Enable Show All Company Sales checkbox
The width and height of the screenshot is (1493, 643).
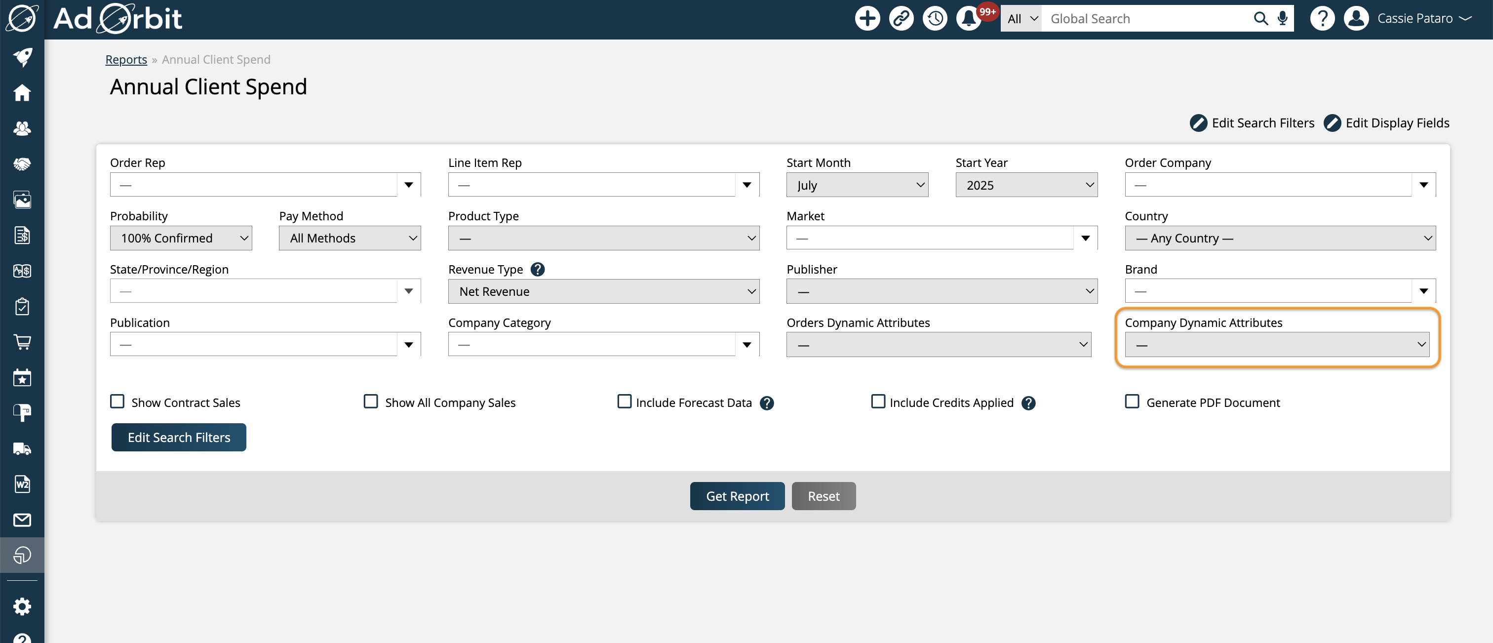371,402
